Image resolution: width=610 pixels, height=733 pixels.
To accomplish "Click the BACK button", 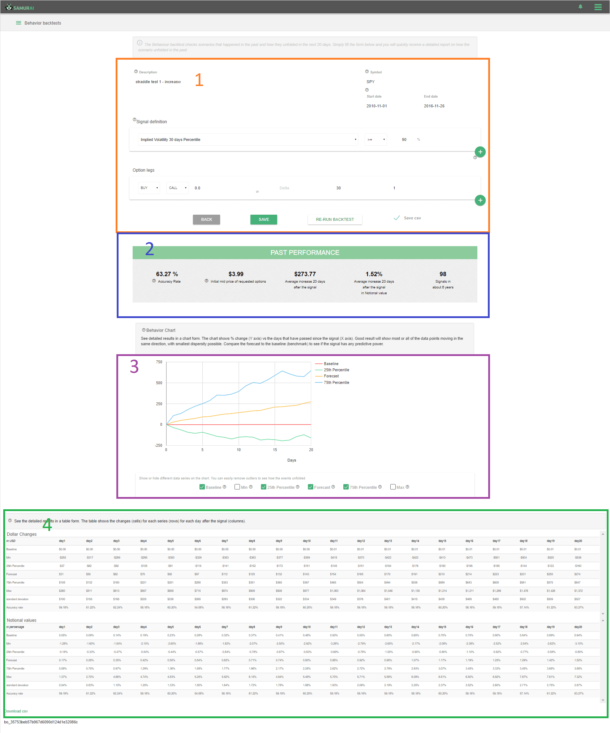I will 206,219.
